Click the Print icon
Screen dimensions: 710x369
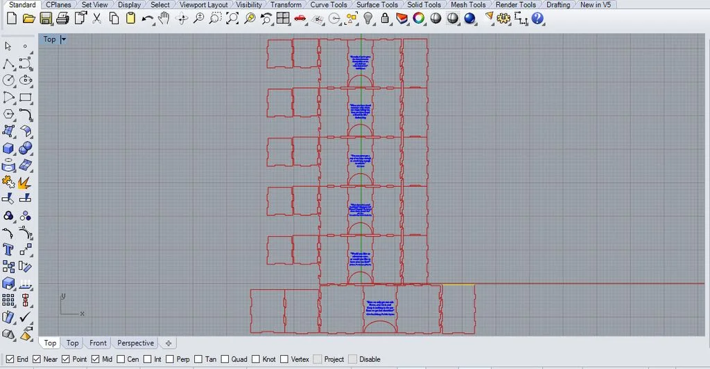click(62, 19)
